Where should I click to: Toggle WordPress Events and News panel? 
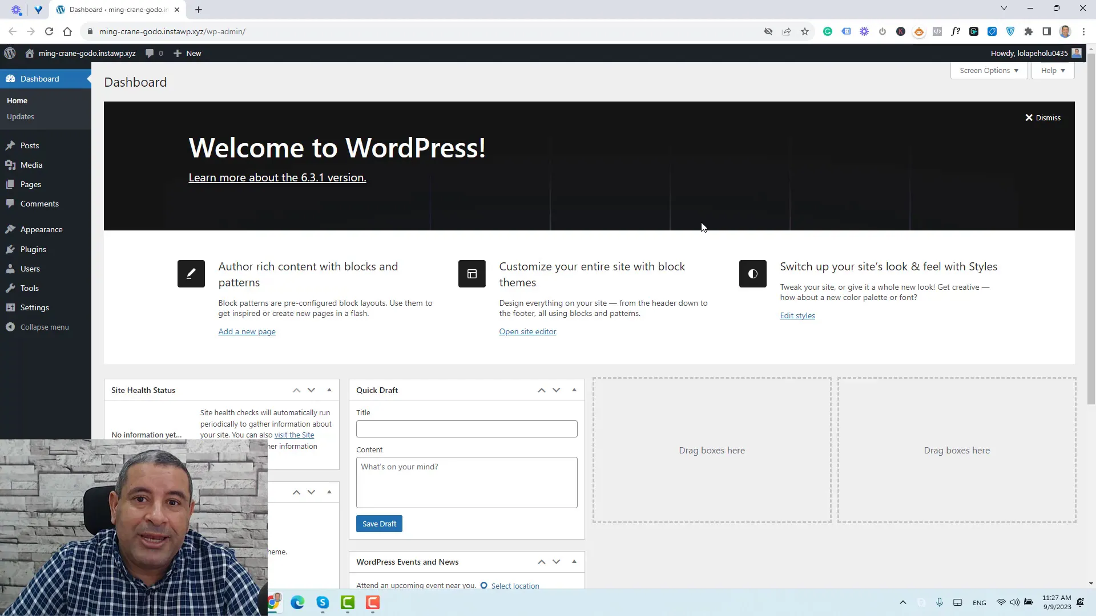click(x=574, y=562)
